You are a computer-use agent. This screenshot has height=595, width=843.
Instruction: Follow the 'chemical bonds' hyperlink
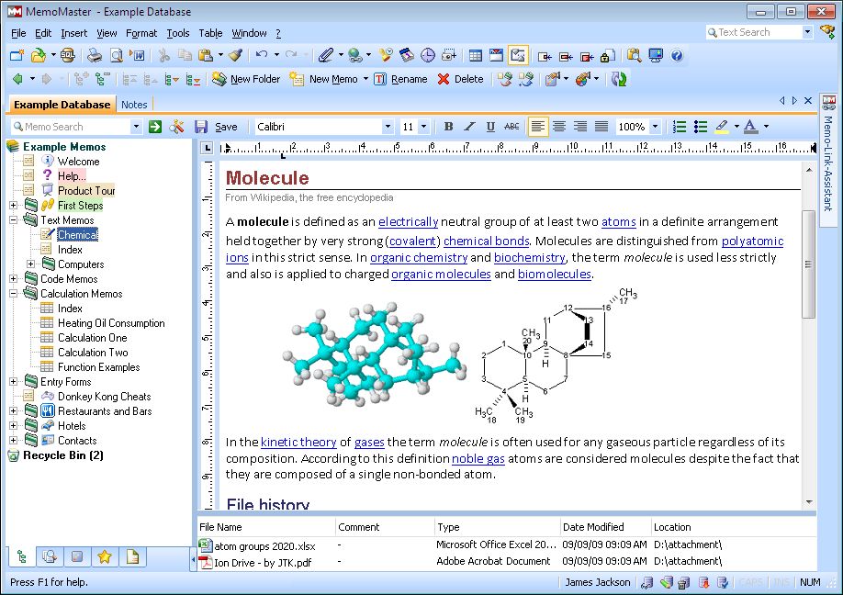pyautogui.click(x=486, y=241)
